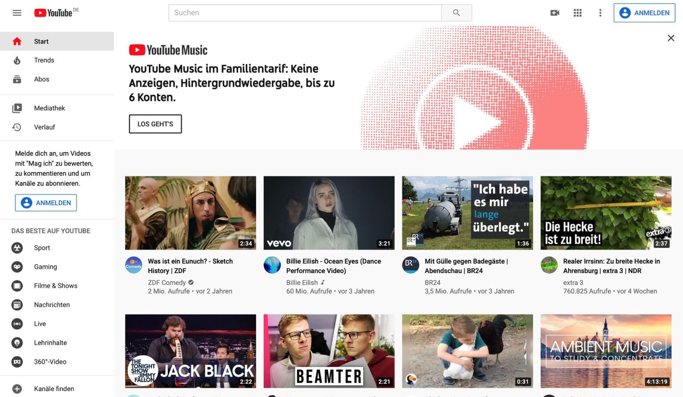Open the Billie Eilish channel link

point(302,282)
